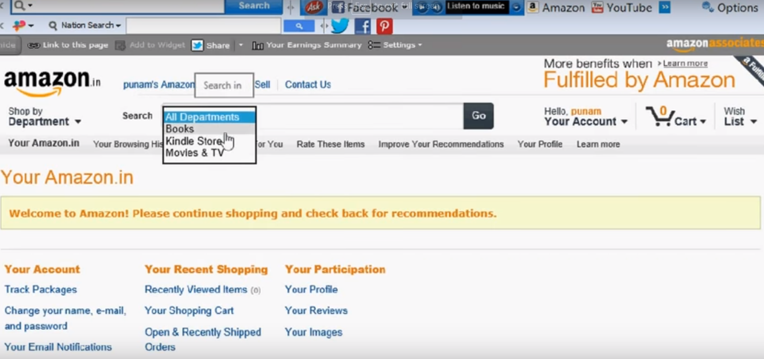Select Books in the search dropdown
The image size is (764, 359).
tap(209, 129)
